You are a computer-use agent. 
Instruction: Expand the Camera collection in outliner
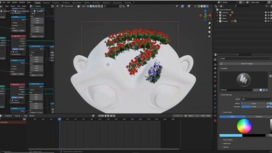coord(217,12)
